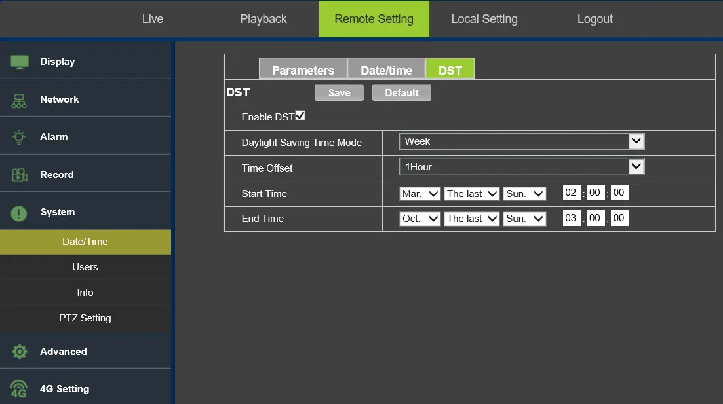723x404 pixels.
Task: Expand the Network sidebar section
Action: click(x=85, y=100)
